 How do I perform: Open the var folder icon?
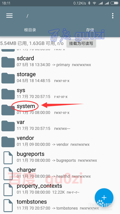tap(8, 126)
